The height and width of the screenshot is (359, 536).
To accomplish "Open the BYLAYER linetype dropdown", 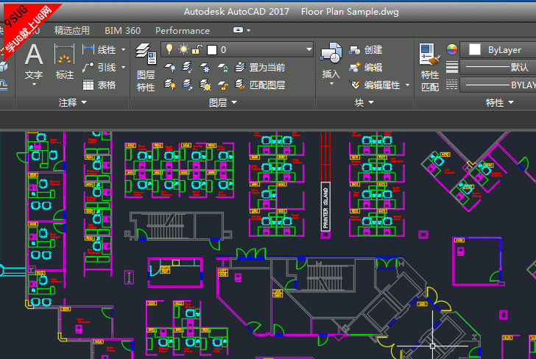I will point(498,85).
